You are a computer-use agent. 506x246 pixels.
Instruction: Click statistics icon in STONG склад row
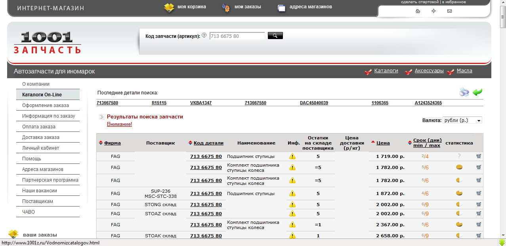459,205
